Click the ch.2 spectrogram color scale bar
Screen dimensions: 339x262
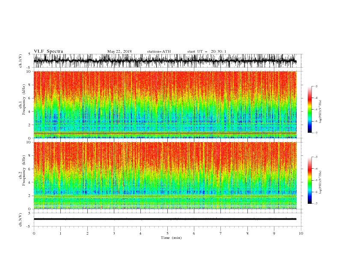309,180
